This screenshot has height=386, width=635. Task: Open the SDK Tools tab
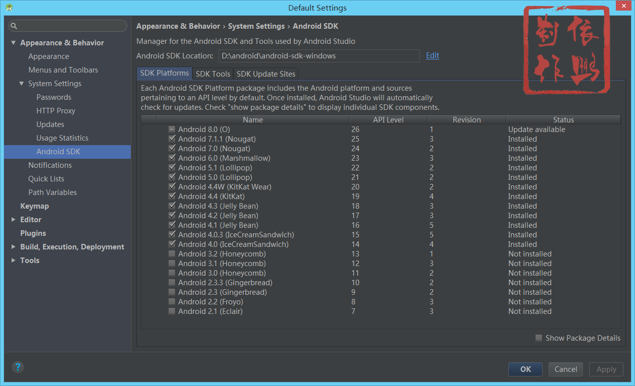[213, 74]
